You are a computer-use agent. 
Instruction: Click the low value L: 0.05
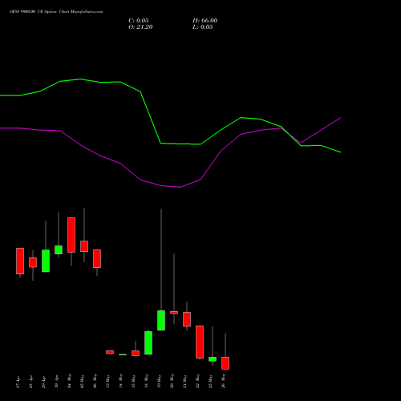coord(203,27)
